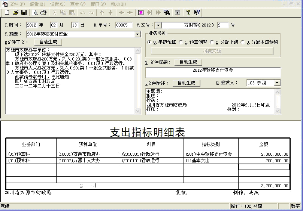This screenshot has width=303, height=211.
Task: Click the Redo arrow icon
Action: 91,13
